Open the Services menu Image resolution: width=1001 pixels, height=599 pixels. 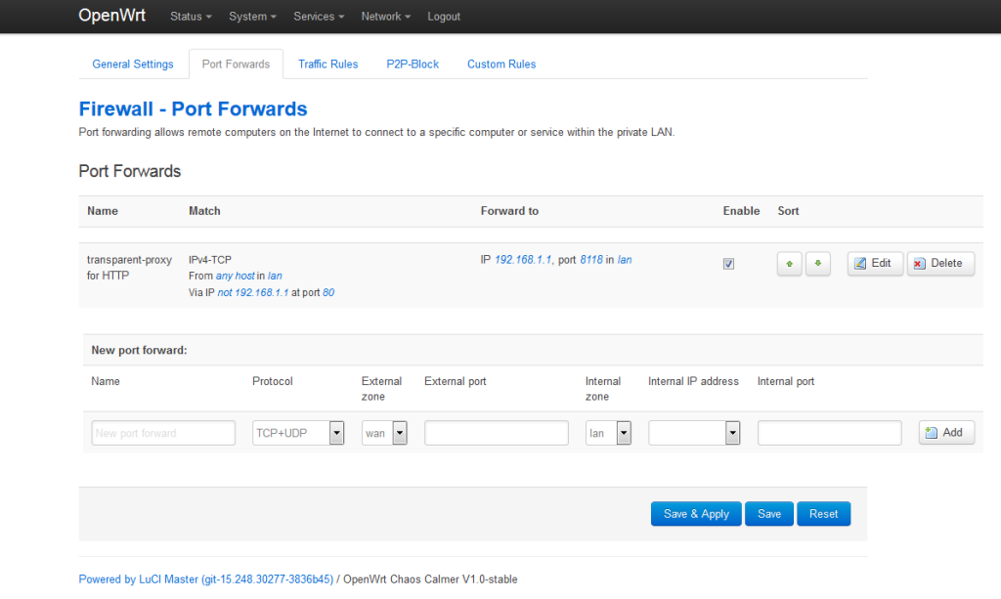(x=318, y=16)
